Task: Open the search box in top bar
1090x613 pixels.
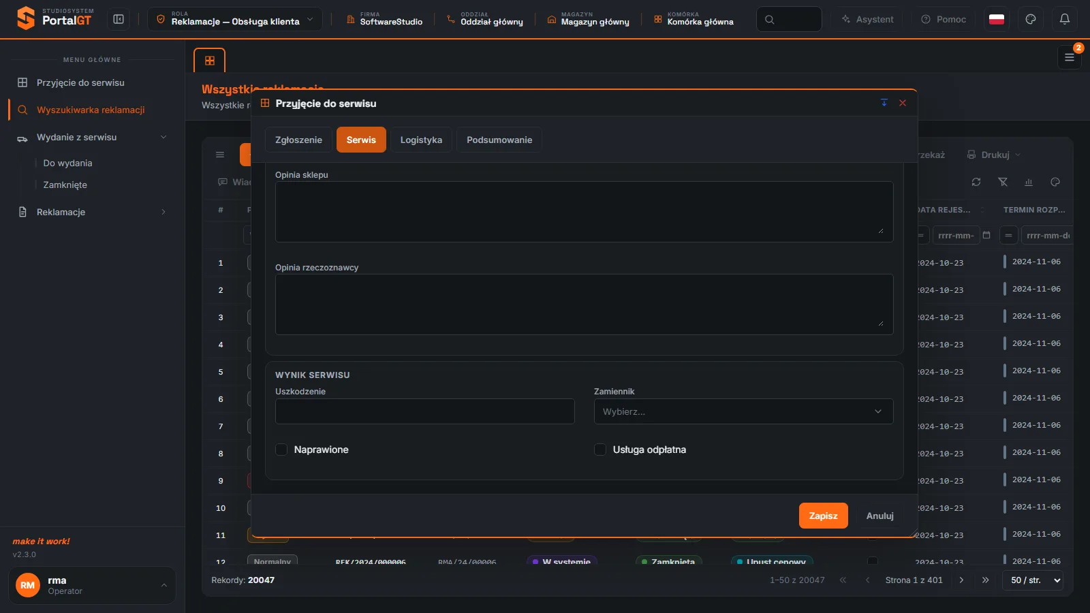Action: tap(789, 20)
